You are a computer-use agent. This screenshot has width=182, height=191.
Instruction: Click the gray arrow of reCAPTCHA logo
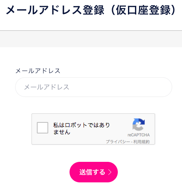click(137, 128)
